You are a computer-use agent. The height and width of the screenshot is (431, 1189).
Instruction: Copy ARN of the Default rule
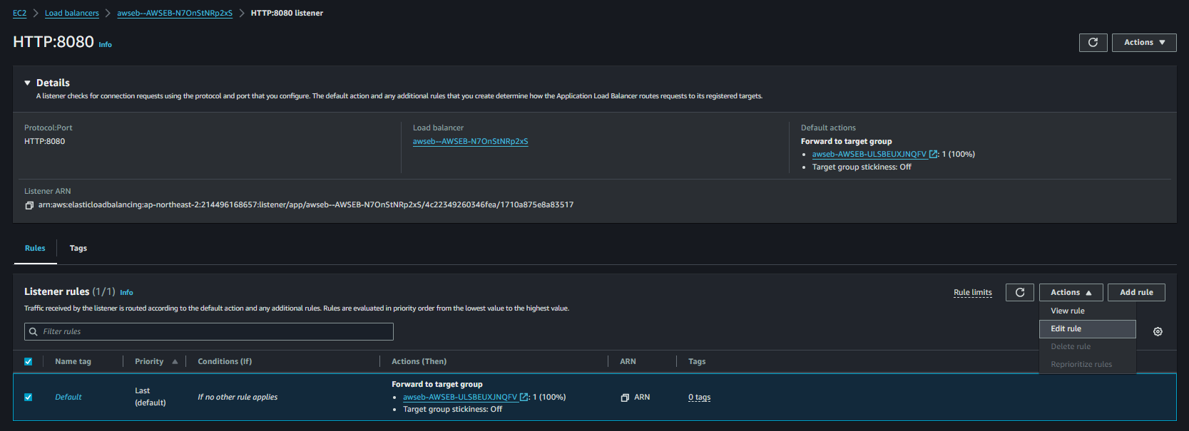pos(625,398)
